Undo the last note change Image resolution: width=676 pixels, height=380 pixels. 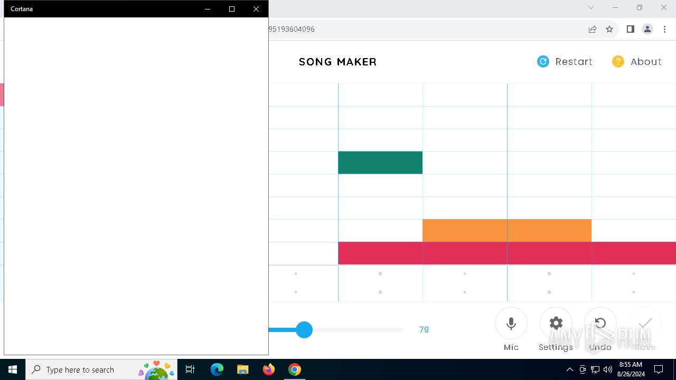coord(600,324)
